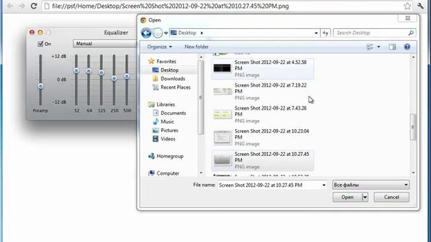This screenshot has height=242, width=431.
Task: Show the preview pane
Action: 392,47
